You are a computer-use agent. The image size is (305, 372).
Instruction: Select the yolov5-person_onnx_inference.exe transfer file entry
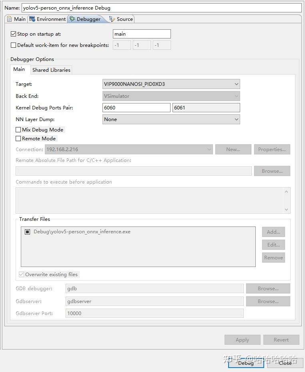[x=82, y=232]
